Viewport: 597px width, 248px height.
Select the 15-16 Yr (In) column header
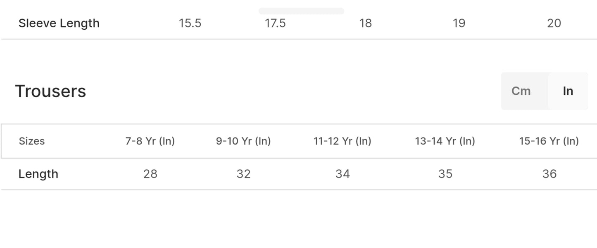point(549,141)
